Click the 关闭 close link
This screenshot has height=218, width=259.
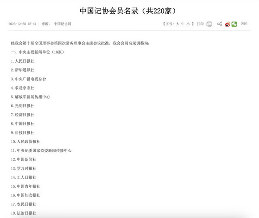[244, 24]
